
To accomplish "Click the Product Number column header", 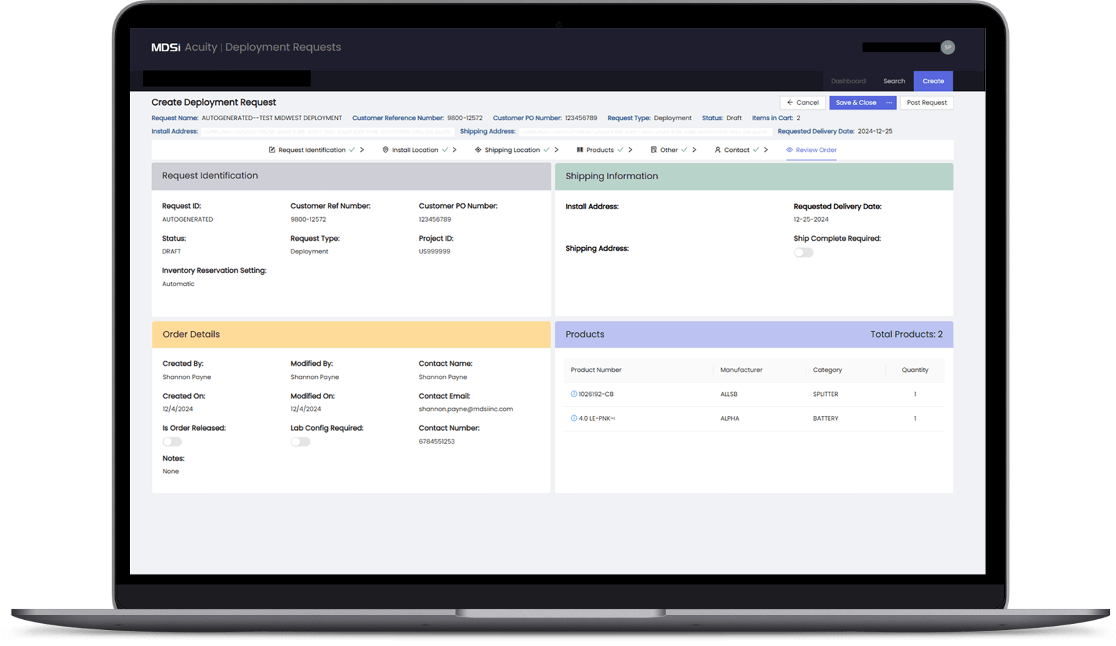I will pos(596,370).
